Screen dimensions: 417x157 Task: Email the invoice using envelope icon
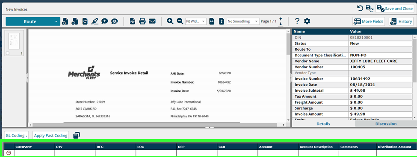coord(152,21)
